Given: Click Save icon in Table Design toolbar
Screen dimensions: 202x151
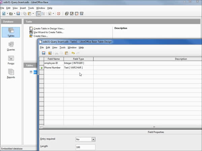Looking at the screenshot, I should click(43, 53).
